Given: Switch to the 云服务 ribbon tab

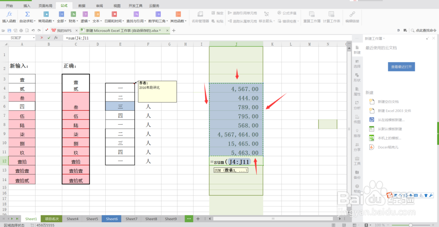Looking at the screenshot, I should click(x=154, y=6).
